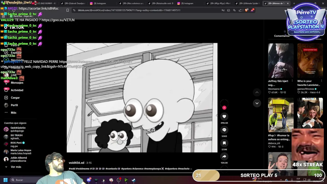Open the site info icon before the URL

point(74,10)
